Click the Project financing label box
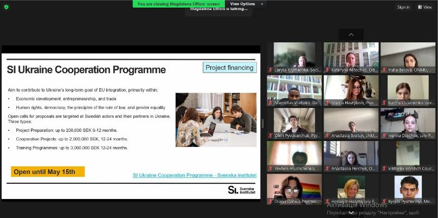 pyautogui.click(x=230, y=68)
